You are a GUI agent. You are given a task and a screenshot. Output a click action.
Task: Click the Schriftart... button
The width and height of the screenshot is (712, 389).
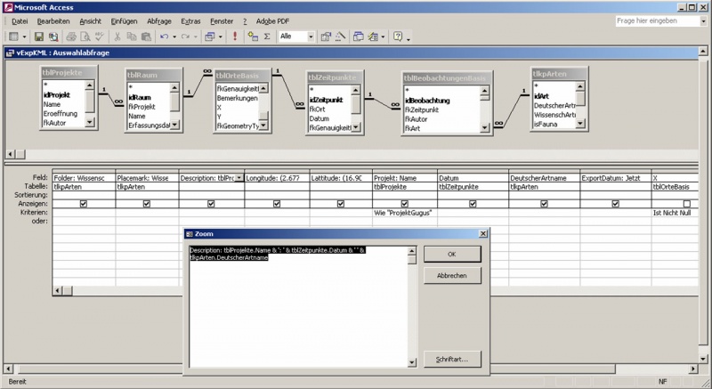coord(453,359)
